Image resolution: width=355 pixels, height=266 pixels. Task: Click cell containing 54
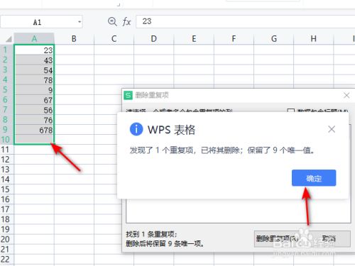click(x=34, y=70)
